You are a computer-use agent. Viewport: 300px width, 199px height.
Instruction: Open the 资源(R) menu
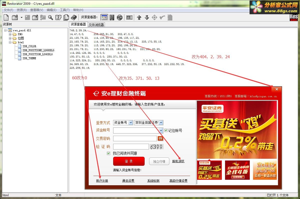[22, 10]
